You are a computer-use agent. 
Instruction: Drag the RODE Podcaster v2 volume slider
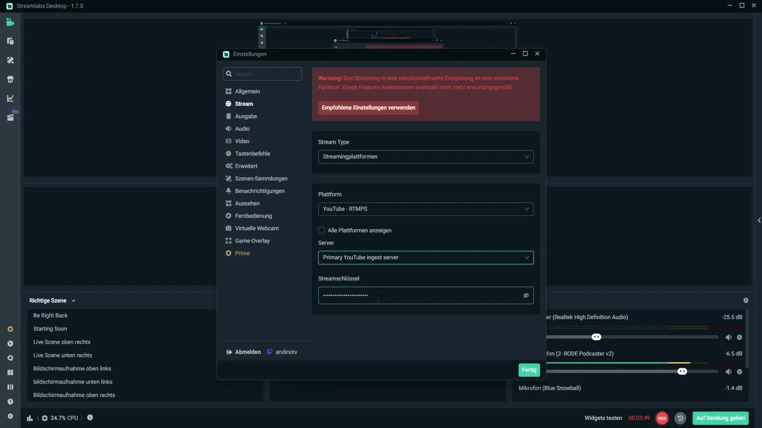[x=682, y=372]
